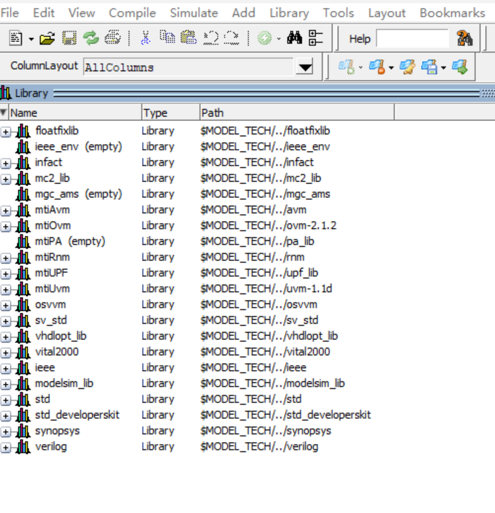Sort by the Name column header
This screenshot has width=495, height=513.
tap(75, 113)
